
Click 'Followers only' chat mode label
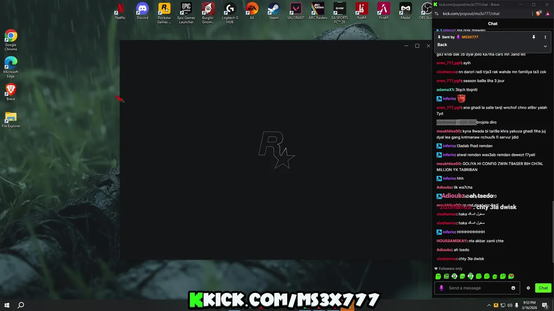pos(450,269)
